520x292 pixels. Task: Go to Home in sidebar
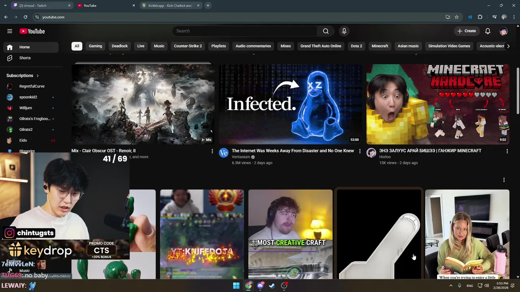tap(31, 47)
